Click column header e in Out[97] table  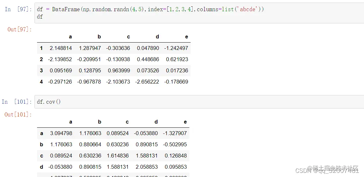pos(187,37)
